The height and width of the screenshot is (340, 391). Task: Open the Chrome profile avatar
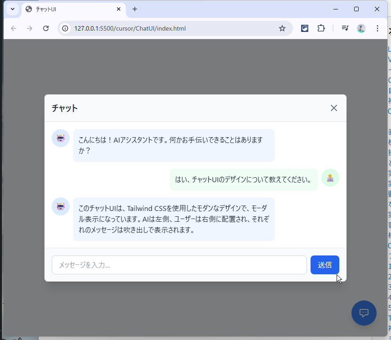pyautogui.click(x=361, y=28)
